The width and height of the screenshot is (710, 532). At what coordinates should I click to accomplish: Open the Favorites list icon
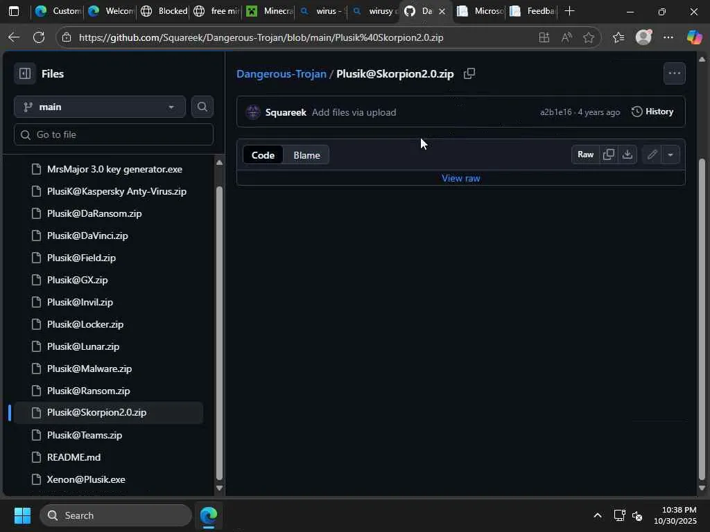click(618, 37)
